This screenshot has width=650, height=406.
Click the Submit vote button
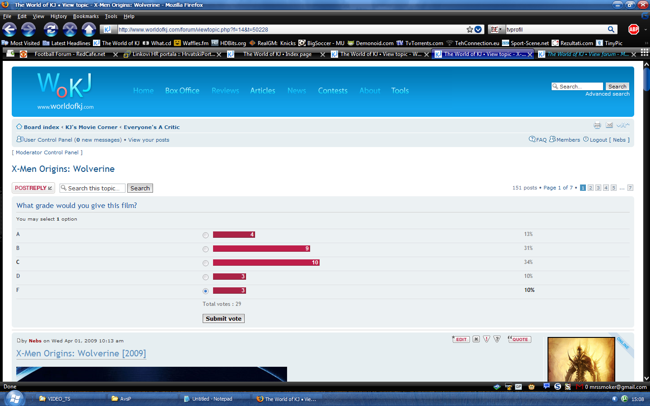tap(223, 318)
